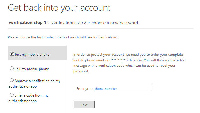The height and width of the screenshot is (113, 200).
Task: Click the 'authenticator app' text under Enter a code
Action: 23,101
